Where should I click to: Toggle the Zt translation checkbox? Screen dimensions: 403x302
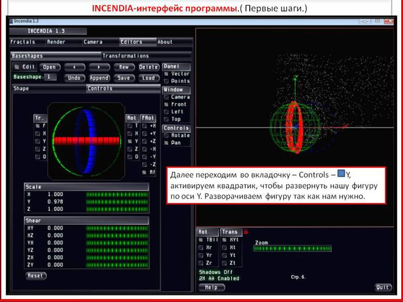pyautogui.click(x=225, y=263)
